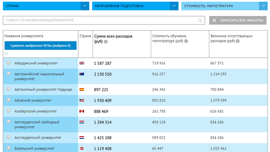Click total value 1 587 287

point(103,63)
